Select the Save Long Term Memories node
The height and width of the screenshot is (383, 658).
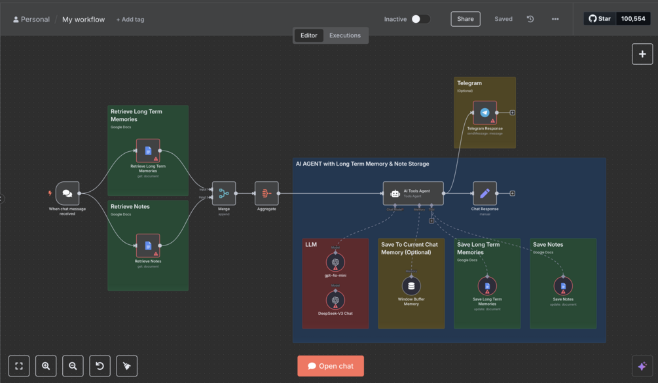click(487, 286)
